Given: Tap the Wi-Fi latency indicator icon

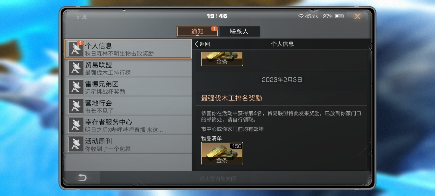Looking at the screenshot, I should (301, 16).
